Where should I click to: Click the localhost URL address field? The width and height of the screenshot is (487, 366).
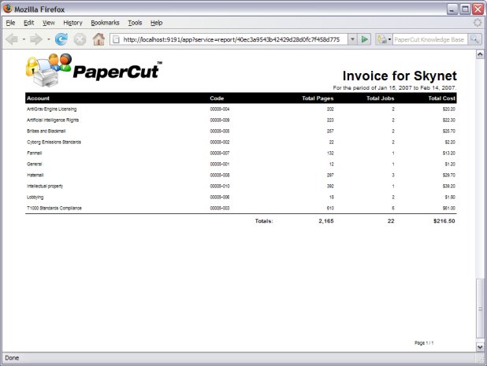pos(233,39)
